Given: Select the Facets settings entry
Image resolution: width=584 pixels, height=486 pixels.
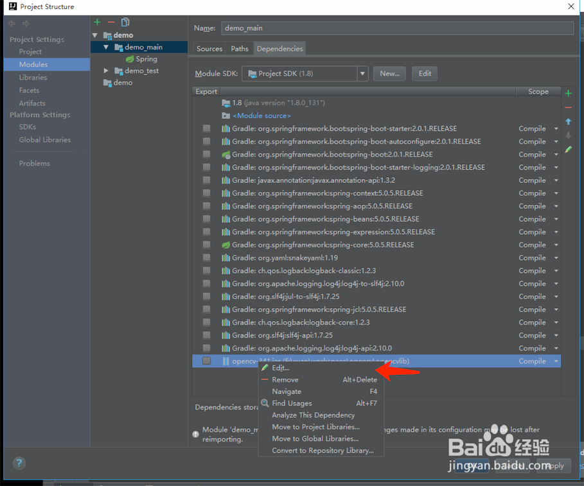Looking at the screenshot, I should pyautogui.click(x=29, y=91).
